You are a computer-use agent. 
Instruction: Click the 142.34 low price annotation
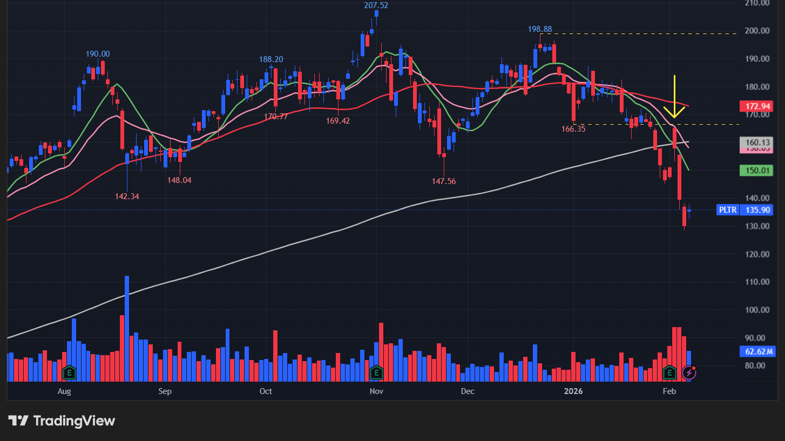pos(127,196)
